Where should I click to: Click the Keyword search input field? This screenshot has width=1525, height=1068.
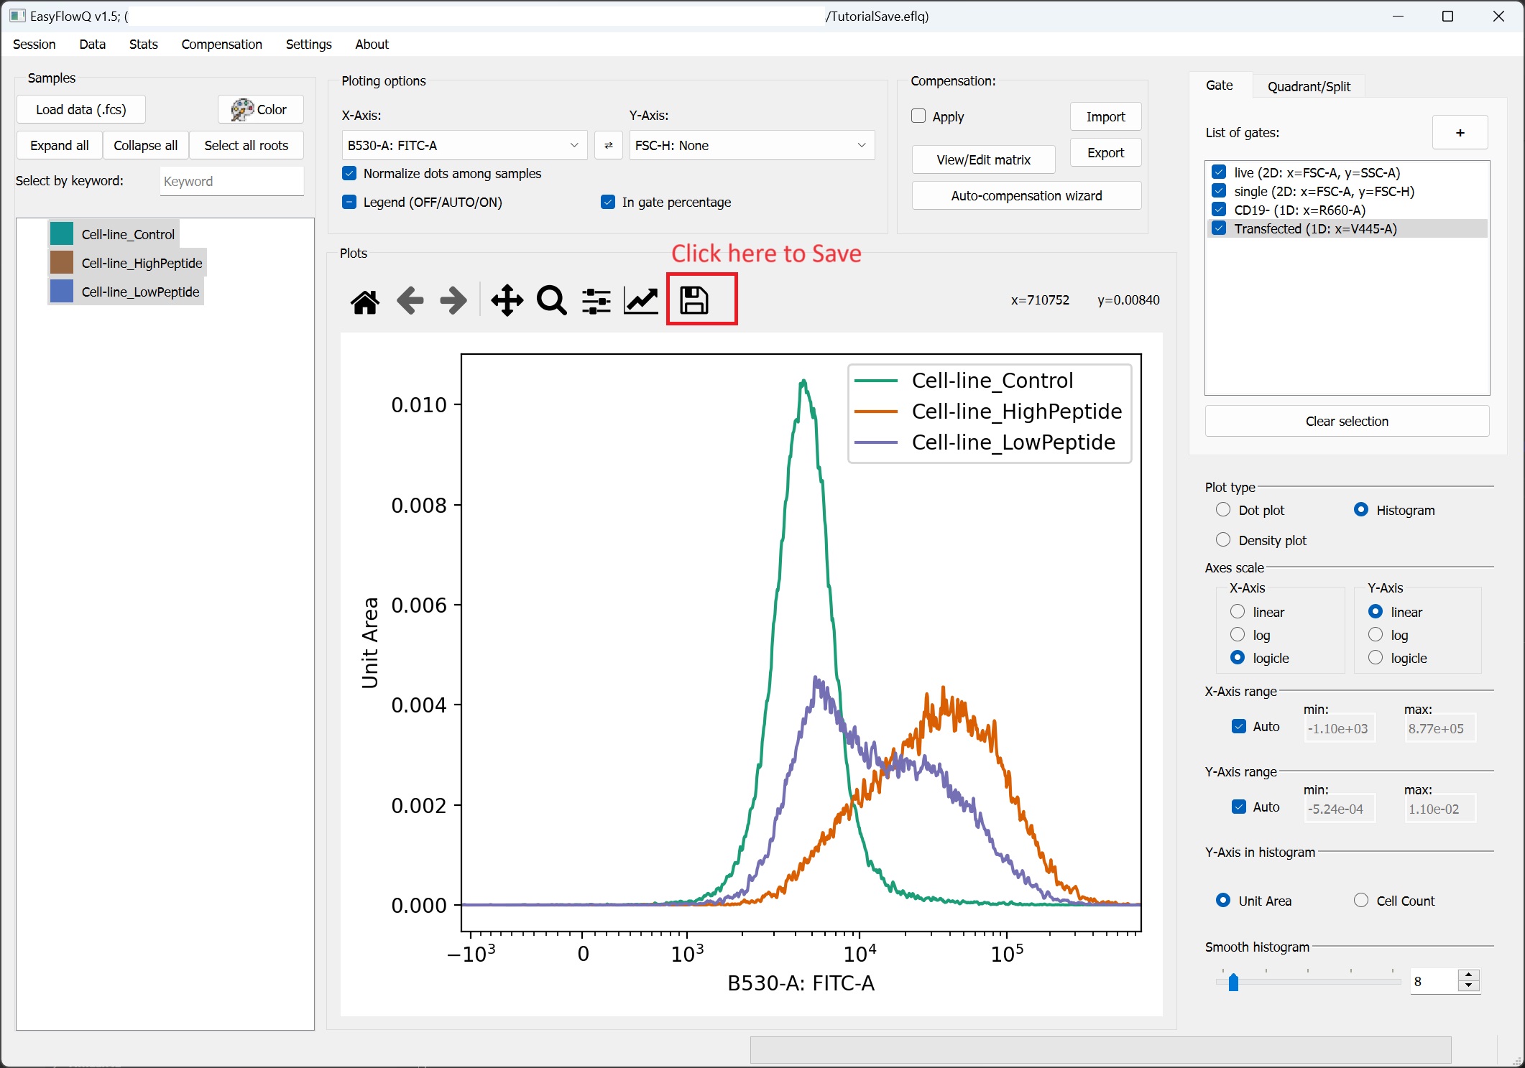tap(232, 182)
